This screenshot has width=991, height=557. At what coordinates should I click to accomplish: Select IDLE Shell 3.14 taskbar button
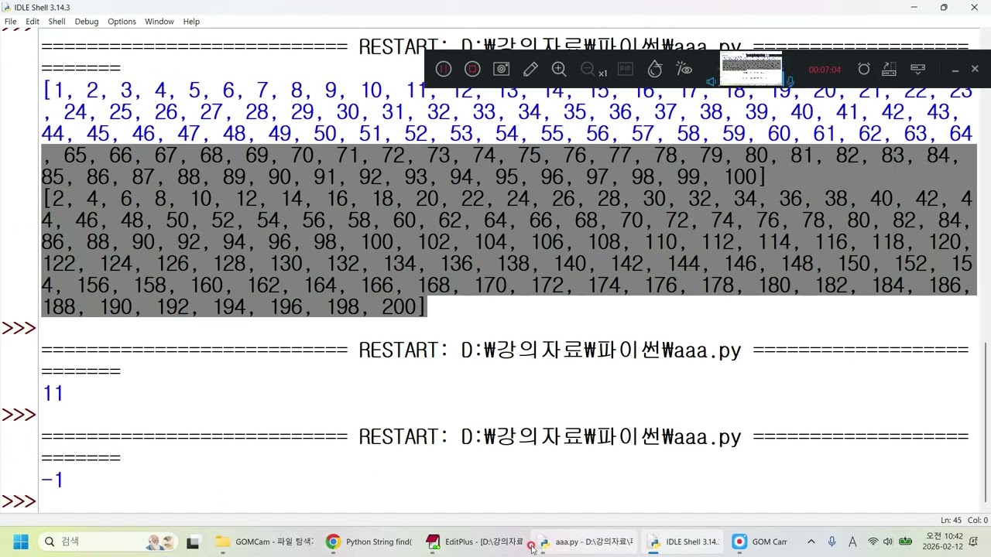pos(683,542)
